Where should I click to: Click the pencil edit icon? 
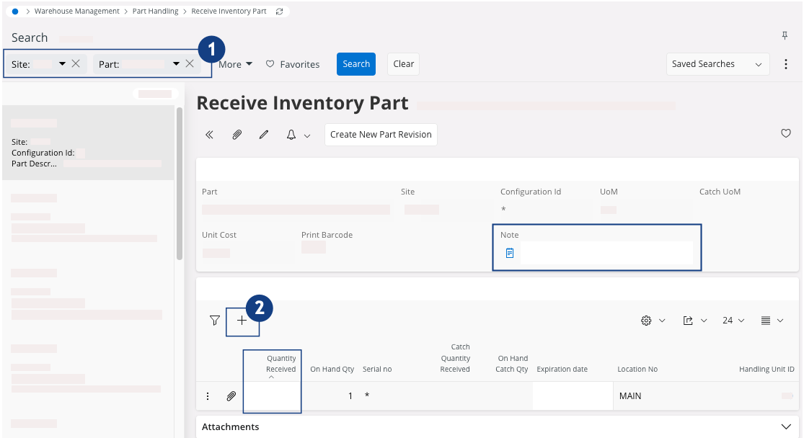pos(264,135)
